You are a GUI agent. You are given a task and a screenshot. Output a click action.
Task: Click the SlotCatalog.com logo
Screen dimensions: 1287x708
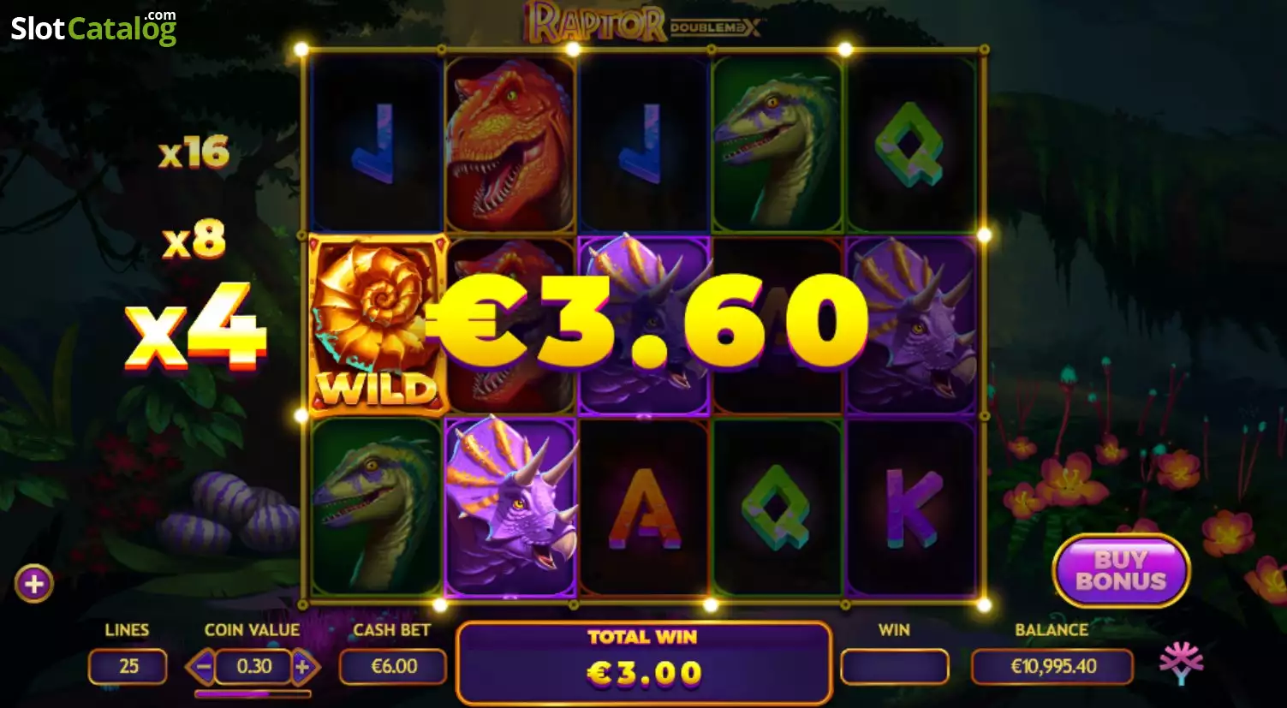[x=93, y=27]
